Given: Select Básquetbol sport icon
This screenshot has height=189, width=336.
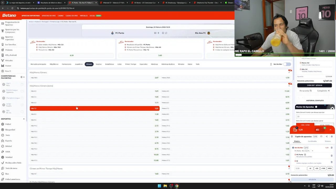Looking at the screenshot, I should pyautogui.click(x=3, y=130).
